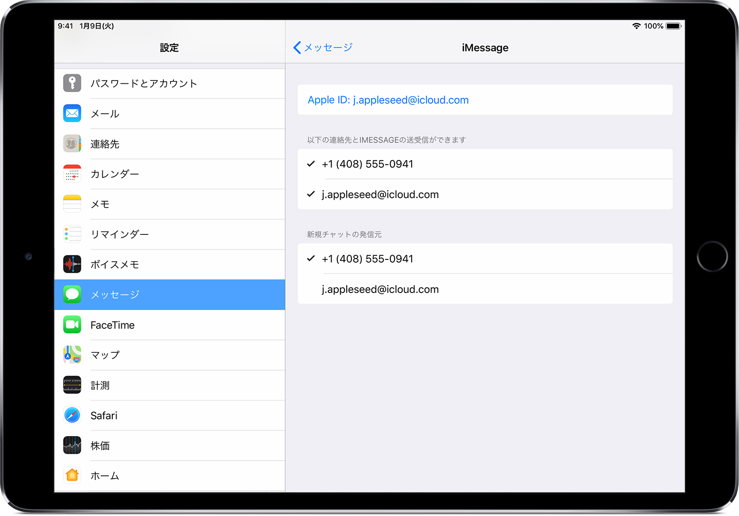Open リマインダー settings
The image size is (739, 516).
point(170,234)
